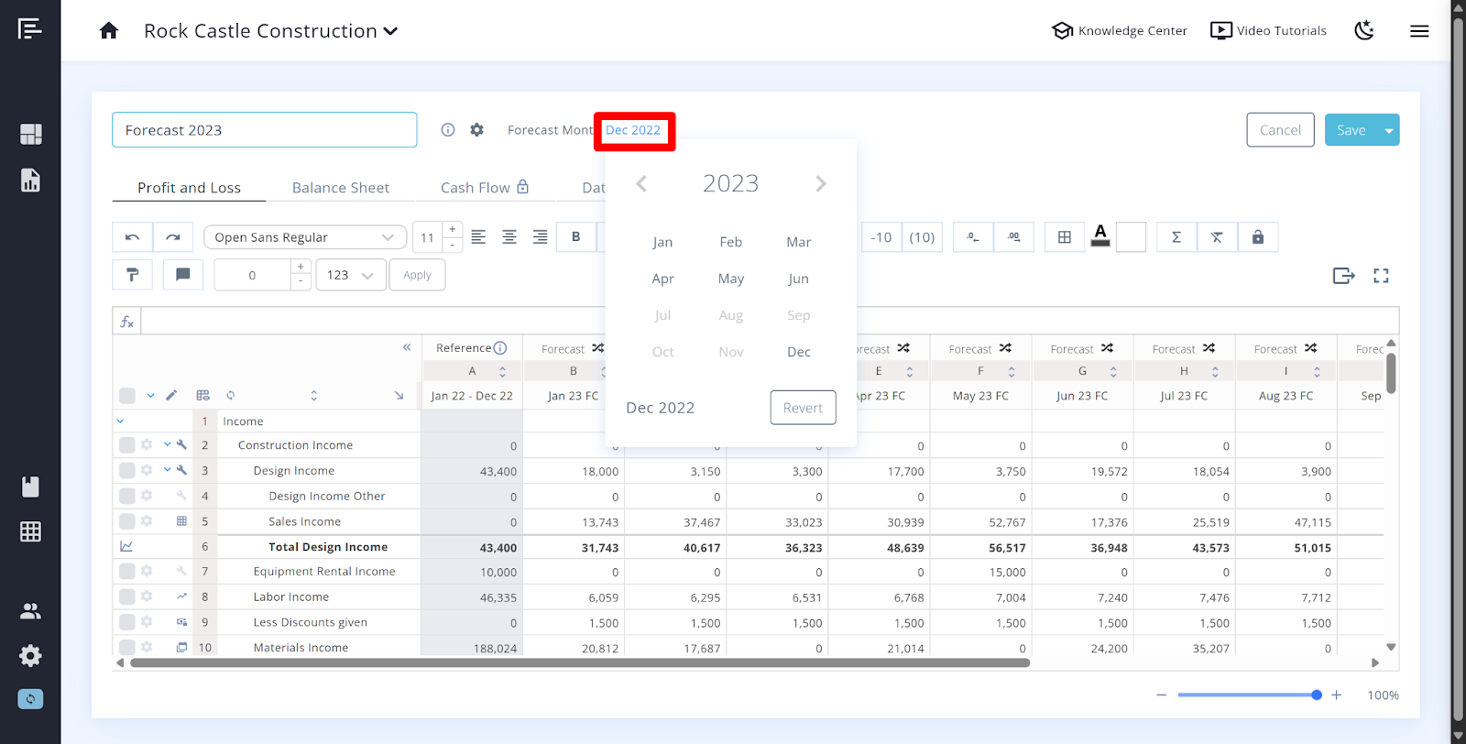
Task: Open the hamburger menu at top right
Action: coord(1419,31)
